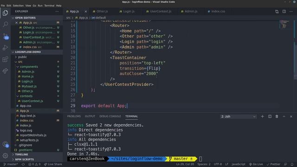Open the Terminal menu
This screenshot has width=297, height=167.
click(49, 6)
